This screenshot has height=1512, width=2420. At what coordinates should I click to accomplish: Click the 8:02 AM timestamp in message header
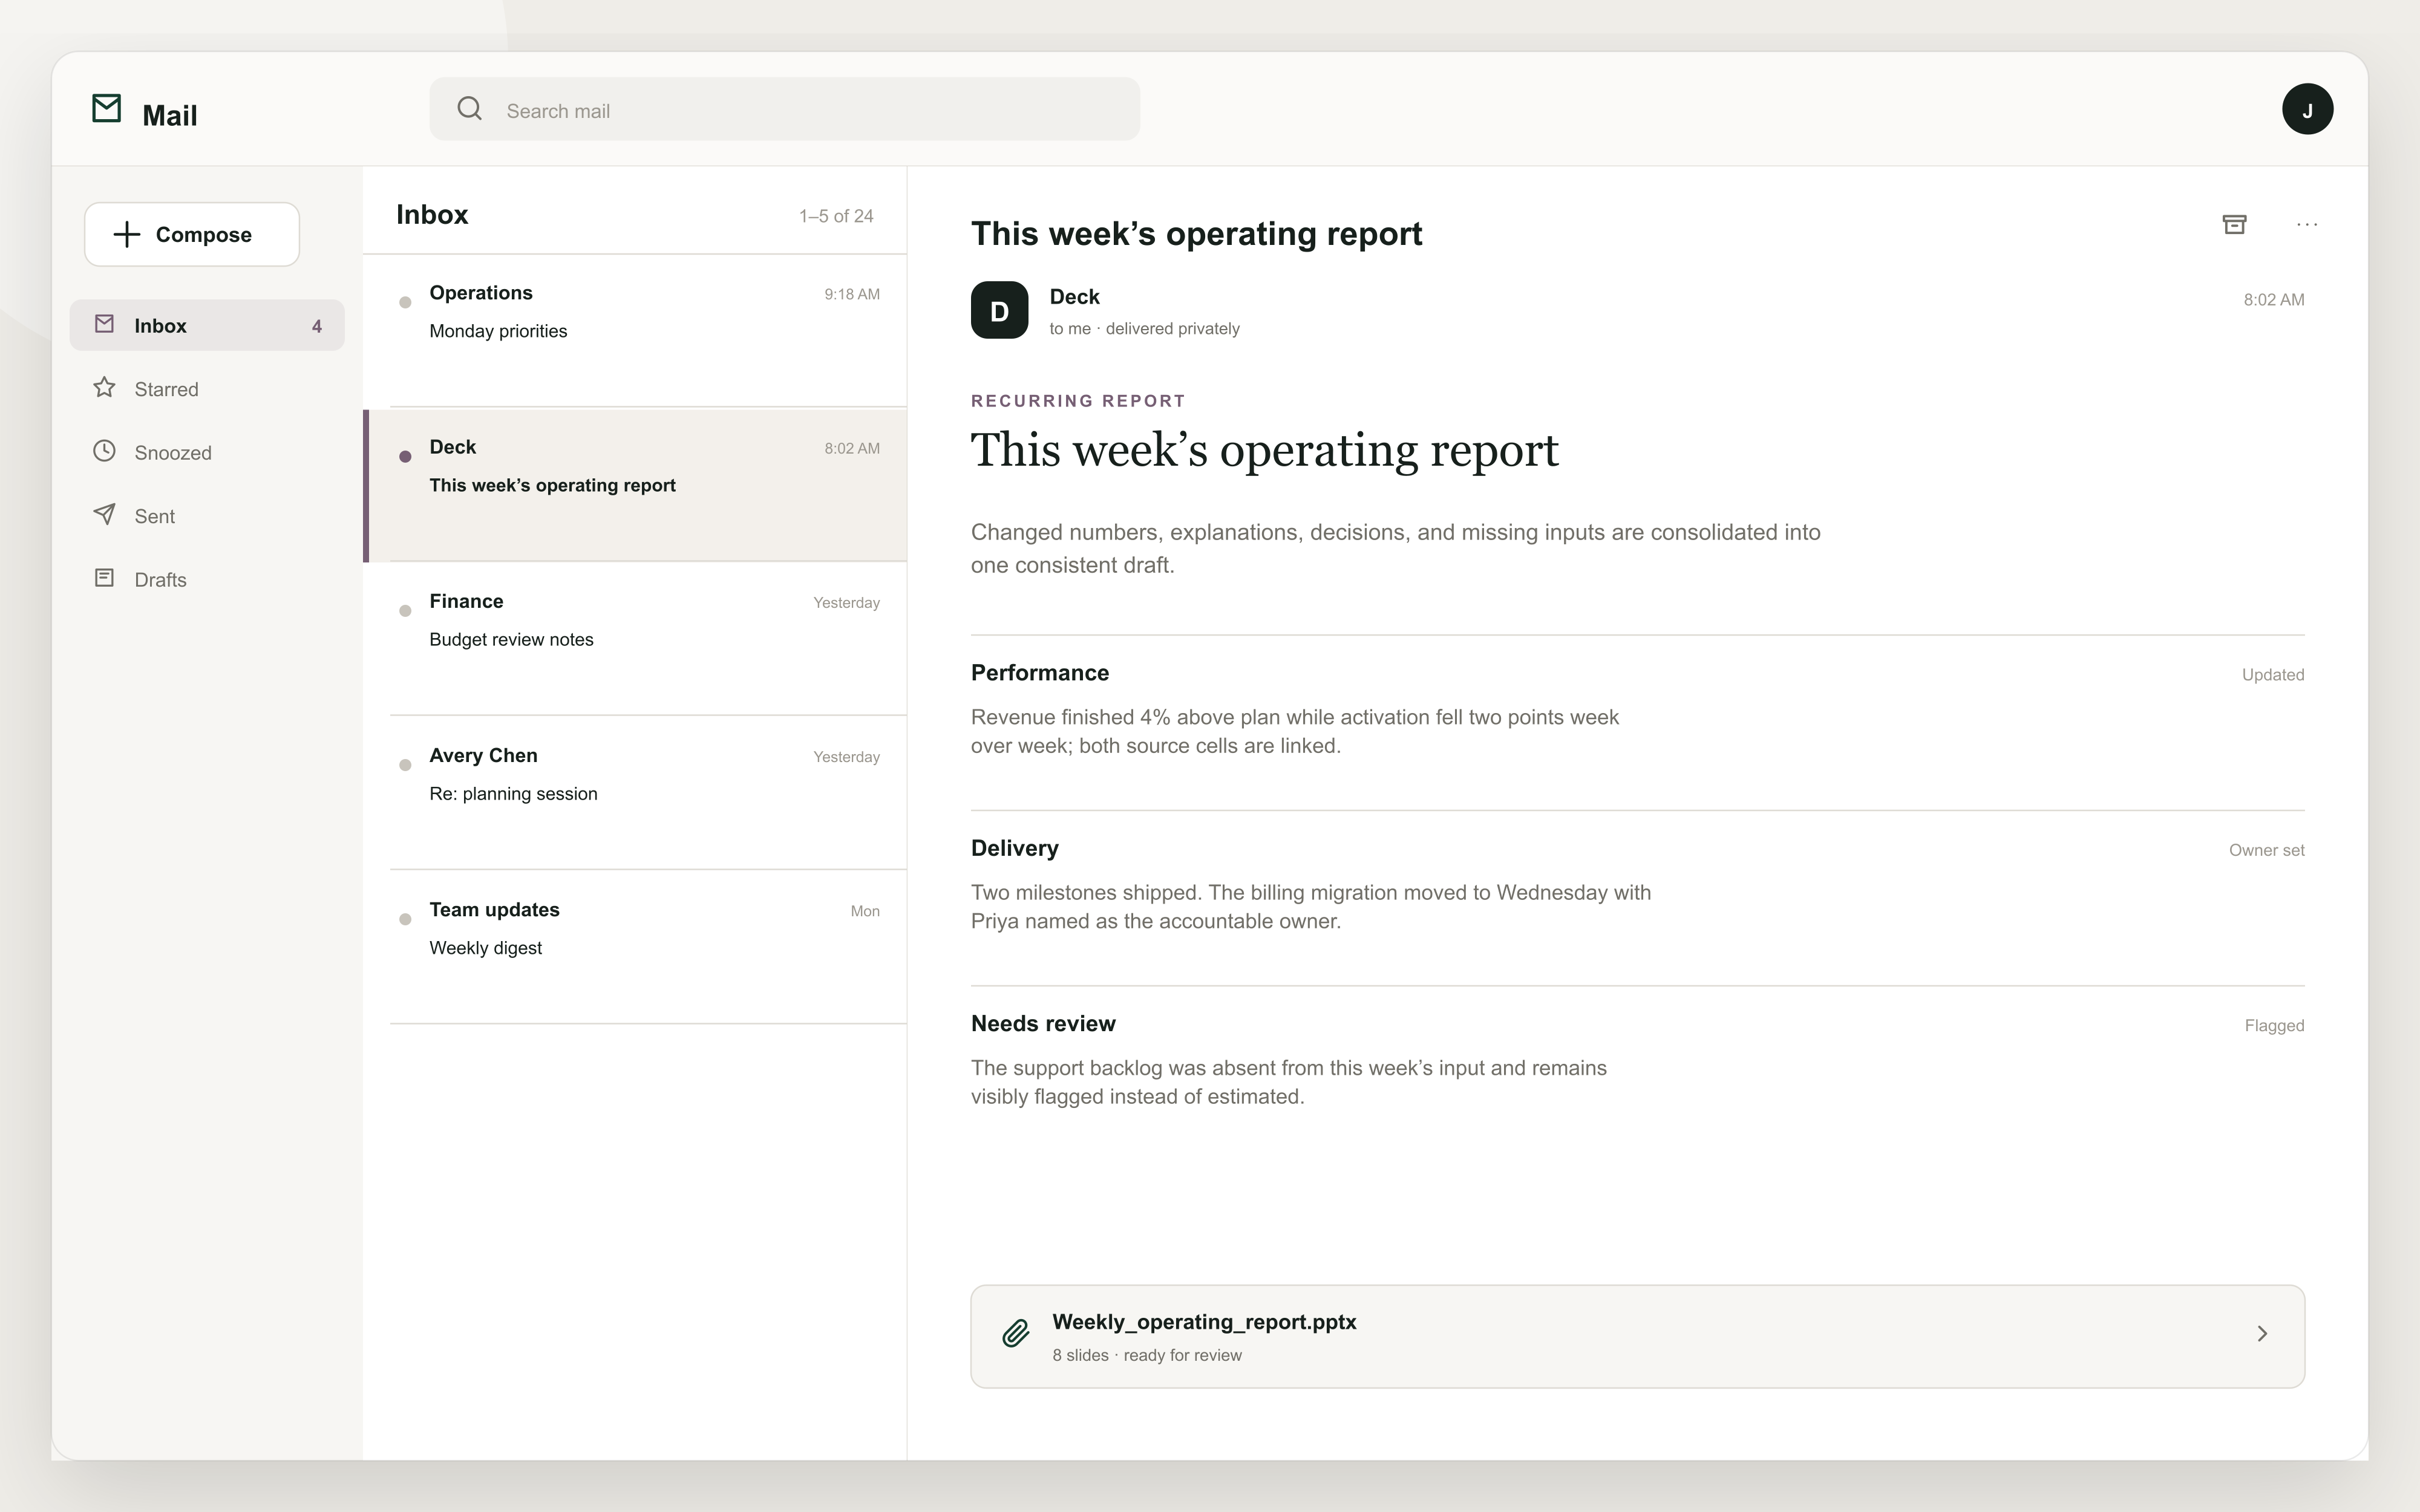pos(2273,300)
